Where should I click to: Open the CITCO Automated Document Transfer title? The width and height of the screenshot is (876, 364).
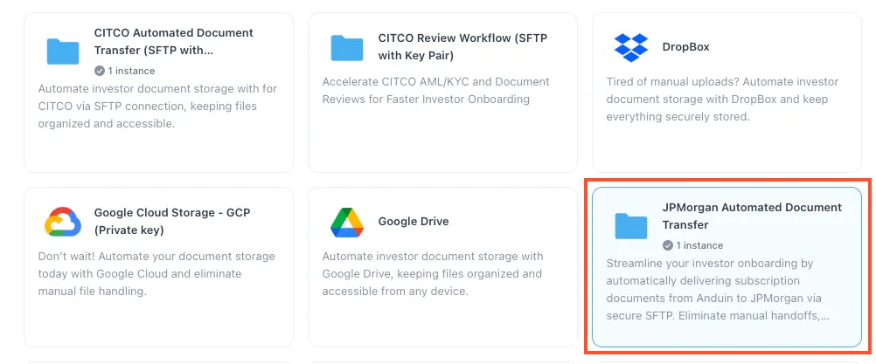pos(174,42)
